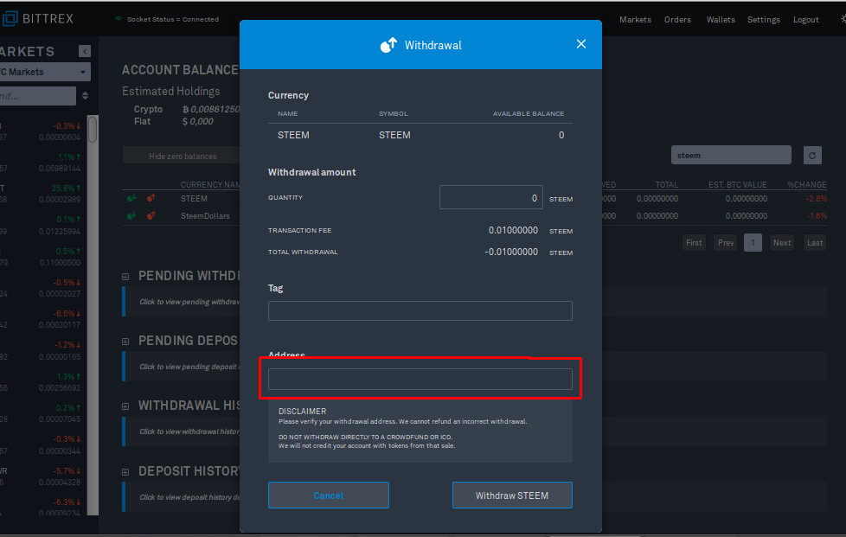Click the SteemDollars currency name row
Screen dimensions: 846x537
pos(205,215)
